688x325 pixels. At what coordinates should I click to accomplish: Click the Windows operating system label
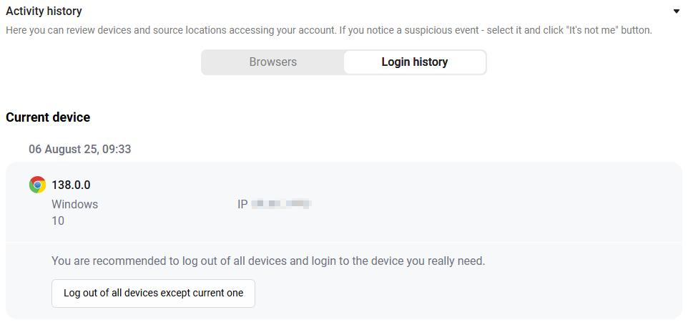click(75, 204)
